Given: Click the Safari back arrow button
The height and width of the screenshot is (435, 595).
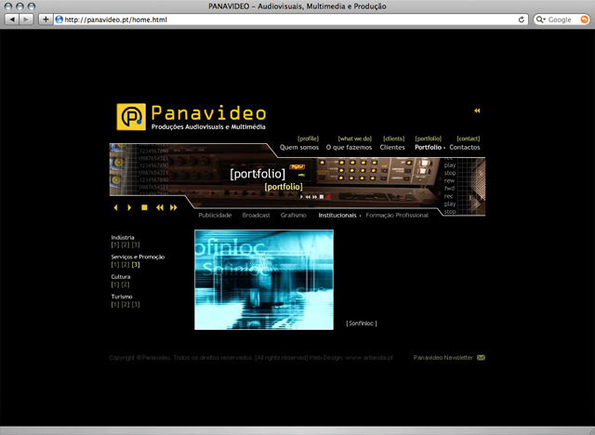Looking at the screenshot, I should tap(12, 20).
